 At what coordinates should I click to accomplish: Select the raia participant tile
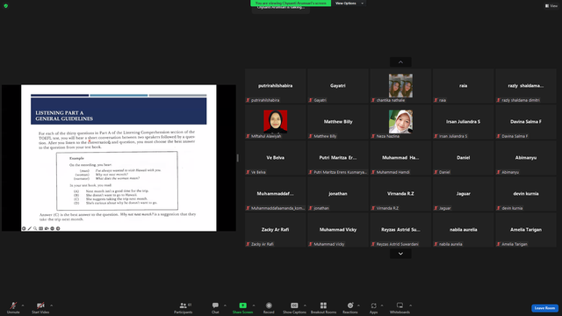click(x=463, y=86)
